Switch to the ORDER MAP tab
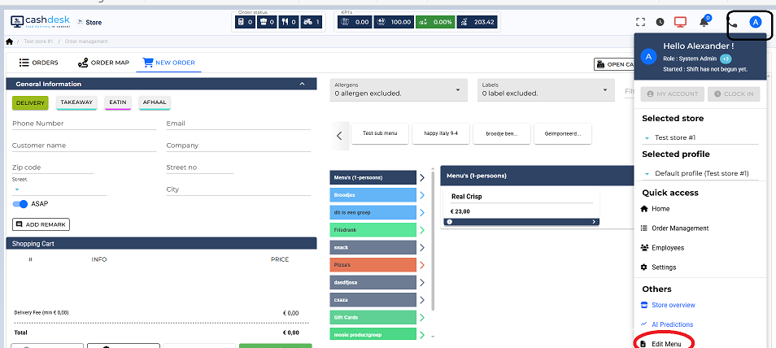Image resolution: width=776 pixels, height=348 pixels. pyautogui.click(x=103, y=63)
